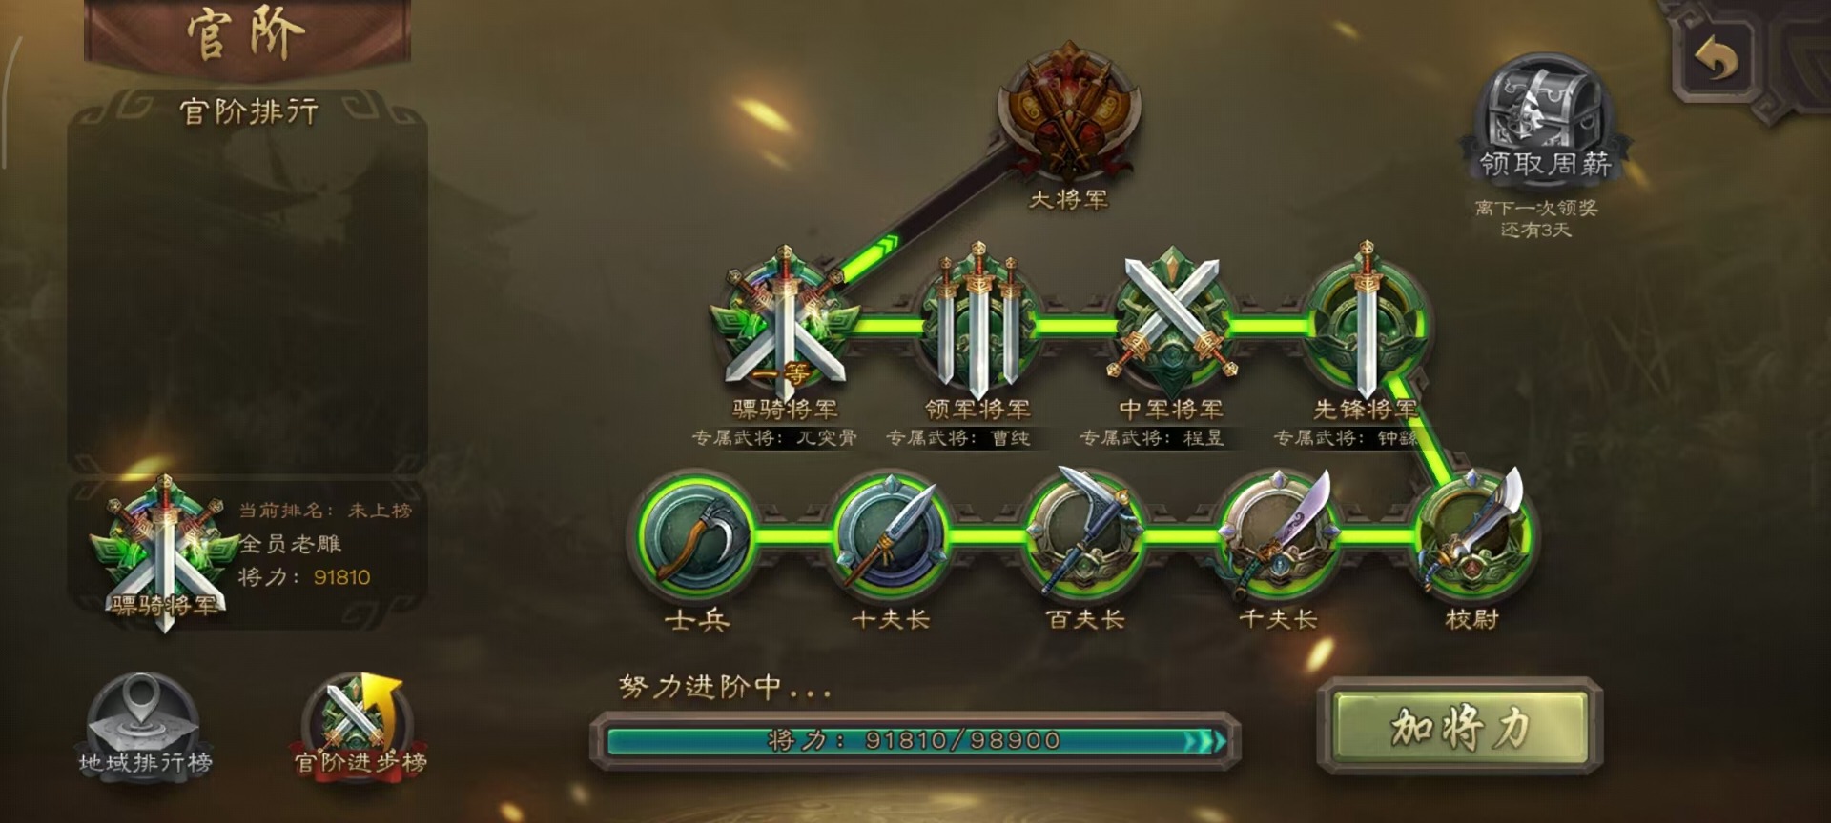Image resolution: width=1831 pixels, height=823 pixels.
Task: Choose the 校尉 saber rank icon
Action: tap(1473, 533)
